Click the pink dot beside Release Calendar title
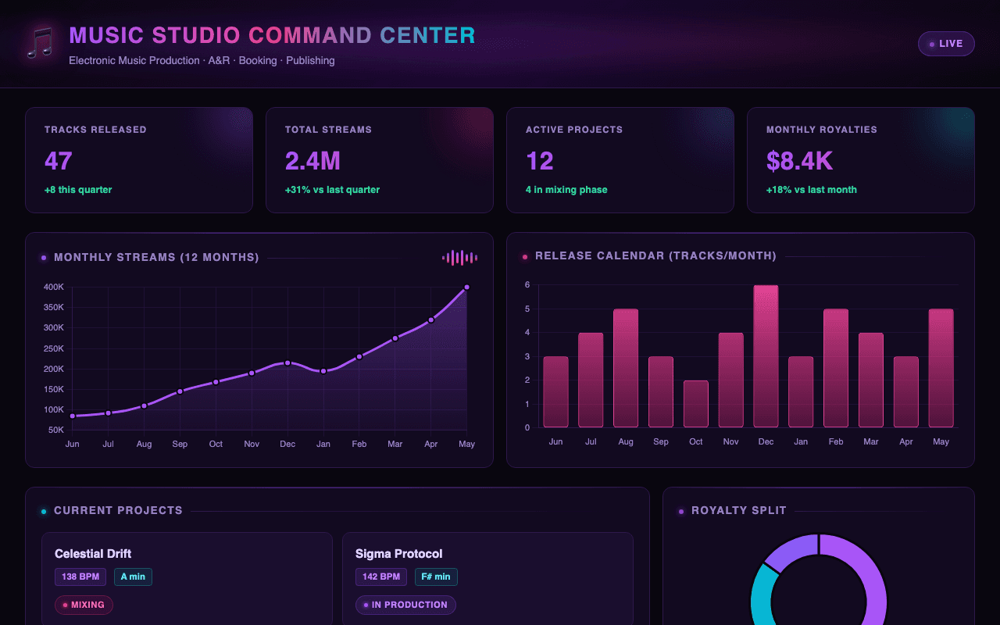This screenshot has height=625, width=1000. tap(525, 256)
